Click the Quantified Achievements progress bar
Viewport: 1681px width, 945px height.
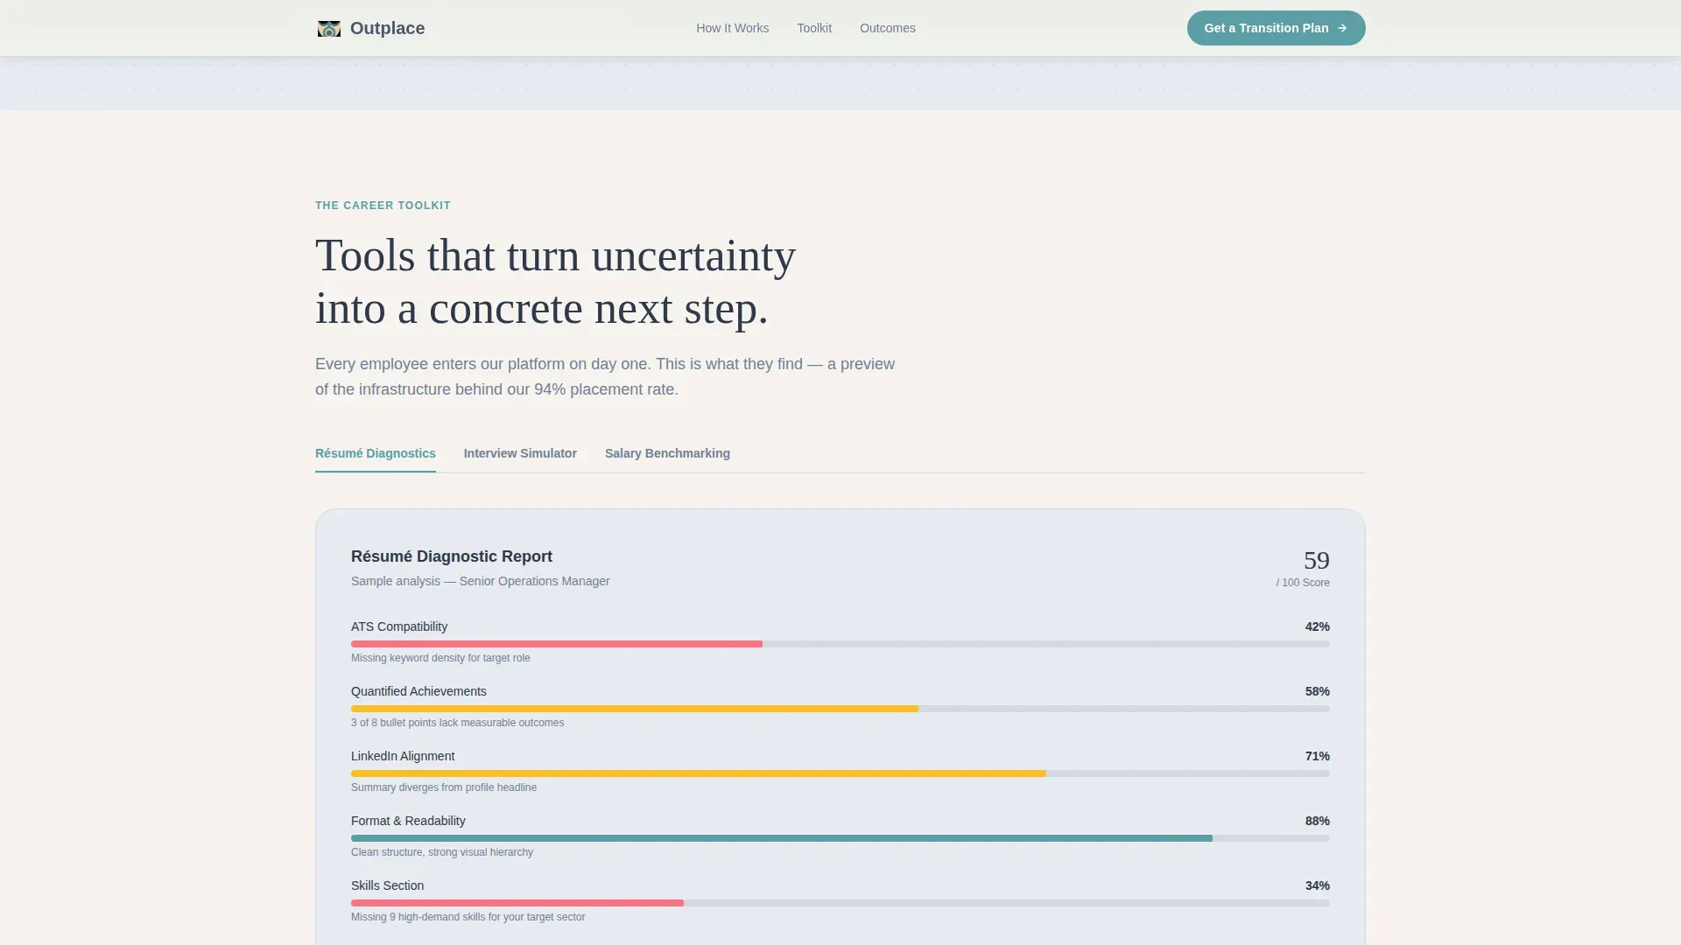[x=840, y=709]
